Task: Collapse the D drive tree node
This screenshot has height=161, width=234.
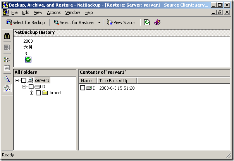Action: point(24,87)
